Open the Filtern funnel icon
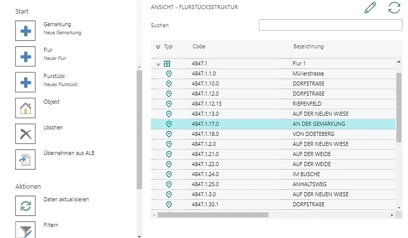Viewport: 408px width, 238px height. coord(25,230)
